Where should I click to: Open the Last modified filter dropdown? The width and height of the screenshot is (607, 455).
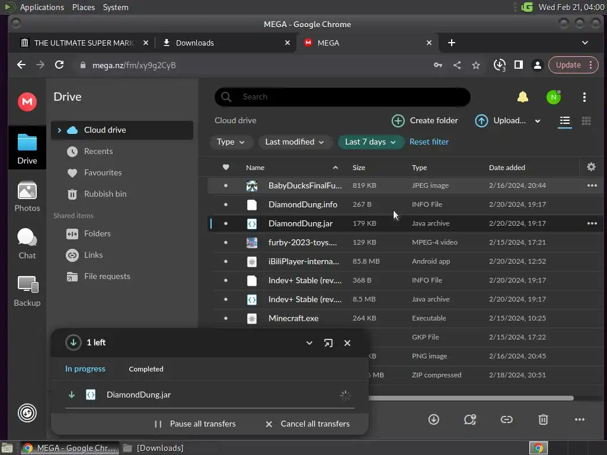tap(295, 142)
